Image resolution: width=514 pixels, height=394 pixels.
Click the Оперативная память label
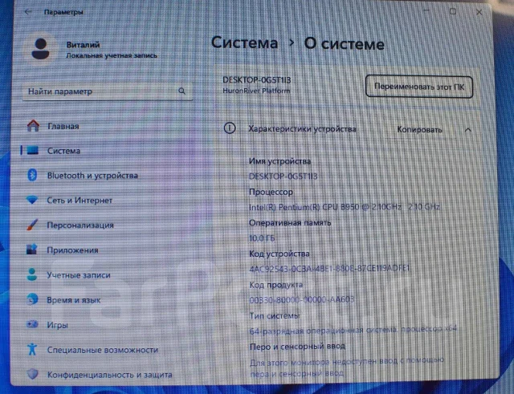coord(290,223)
